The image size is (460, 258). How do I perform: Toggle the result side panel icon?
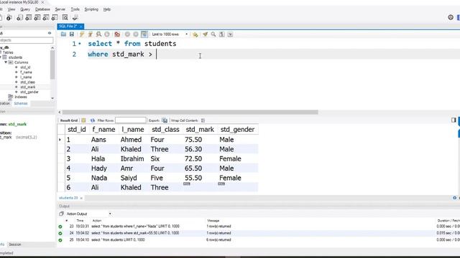454,120
